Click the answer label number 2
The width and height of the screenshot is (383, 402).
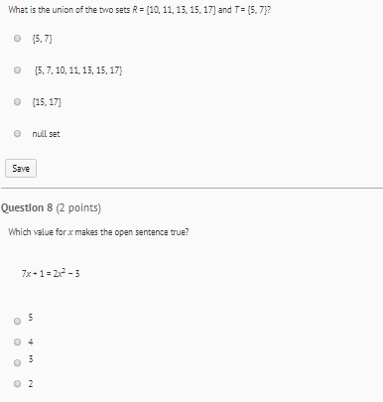(x=31, y=384)
